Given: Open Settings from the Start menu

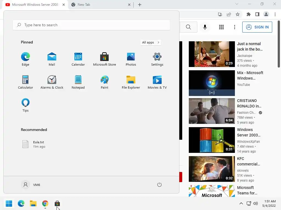Looking at the screenshot, I should click(x=157, y=59).
